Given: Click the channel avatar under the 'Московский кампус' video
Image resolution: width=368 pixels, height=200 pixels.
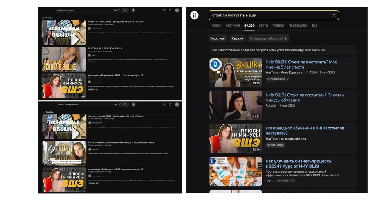Looking at the screenshot, I should pyautogui.click(x=90, y=149).
